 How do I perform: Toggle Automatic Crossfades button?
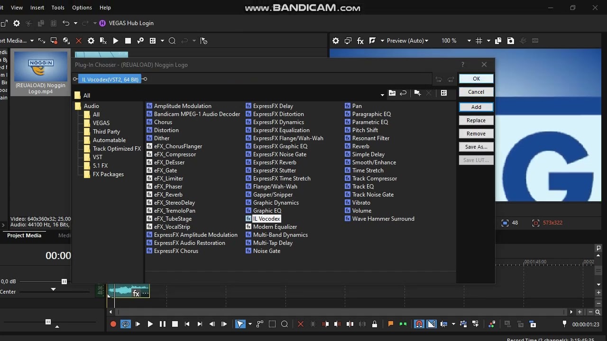click(432, 324)
